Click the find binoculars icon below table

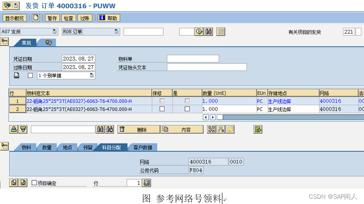[100, 129]
